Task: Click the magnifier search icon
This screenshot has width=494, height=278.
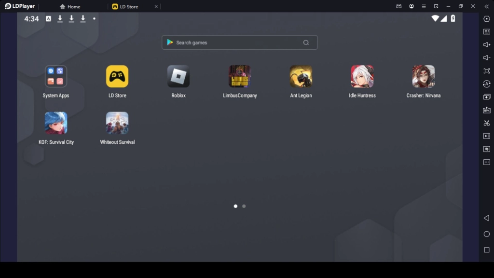Action: (x=306, y=42)
